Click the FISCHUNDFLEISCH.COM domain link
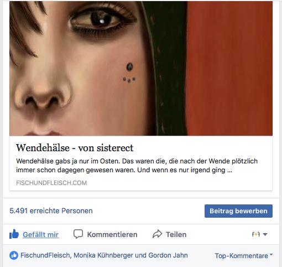Image resolution: width=282 pixels, height=267 pixels. (51, 183)
